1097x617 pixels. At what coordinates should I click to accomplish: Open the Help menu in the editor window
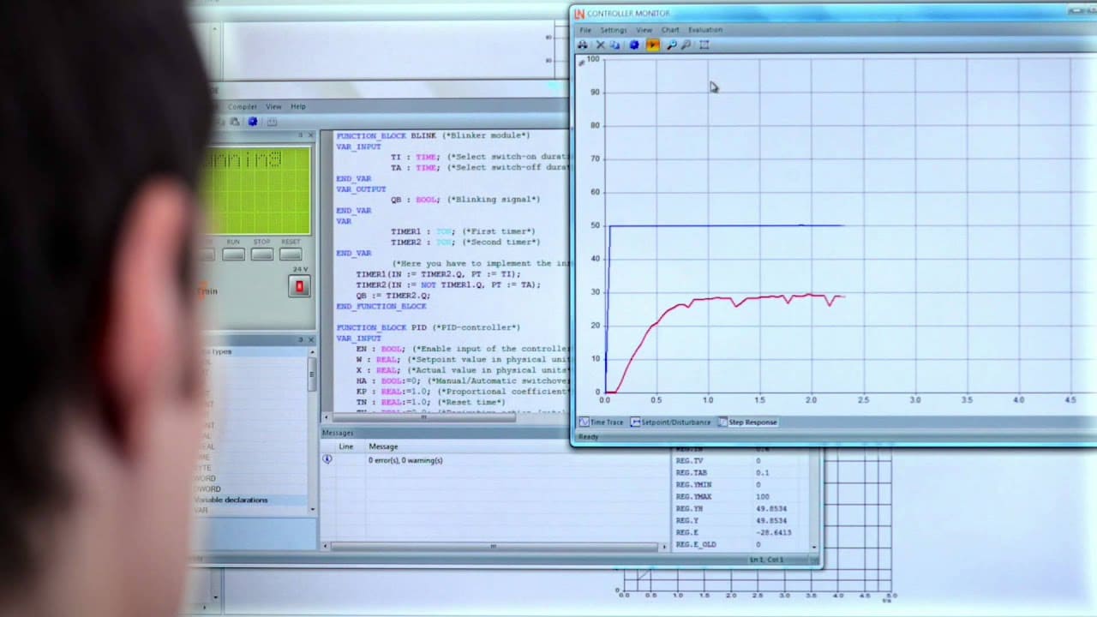[x=298, y=106]
